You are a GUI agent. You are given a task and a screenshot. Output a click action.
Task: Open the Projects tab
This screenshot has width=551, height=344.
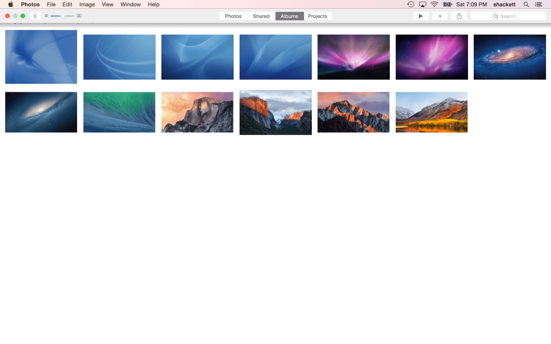(318, 16)
